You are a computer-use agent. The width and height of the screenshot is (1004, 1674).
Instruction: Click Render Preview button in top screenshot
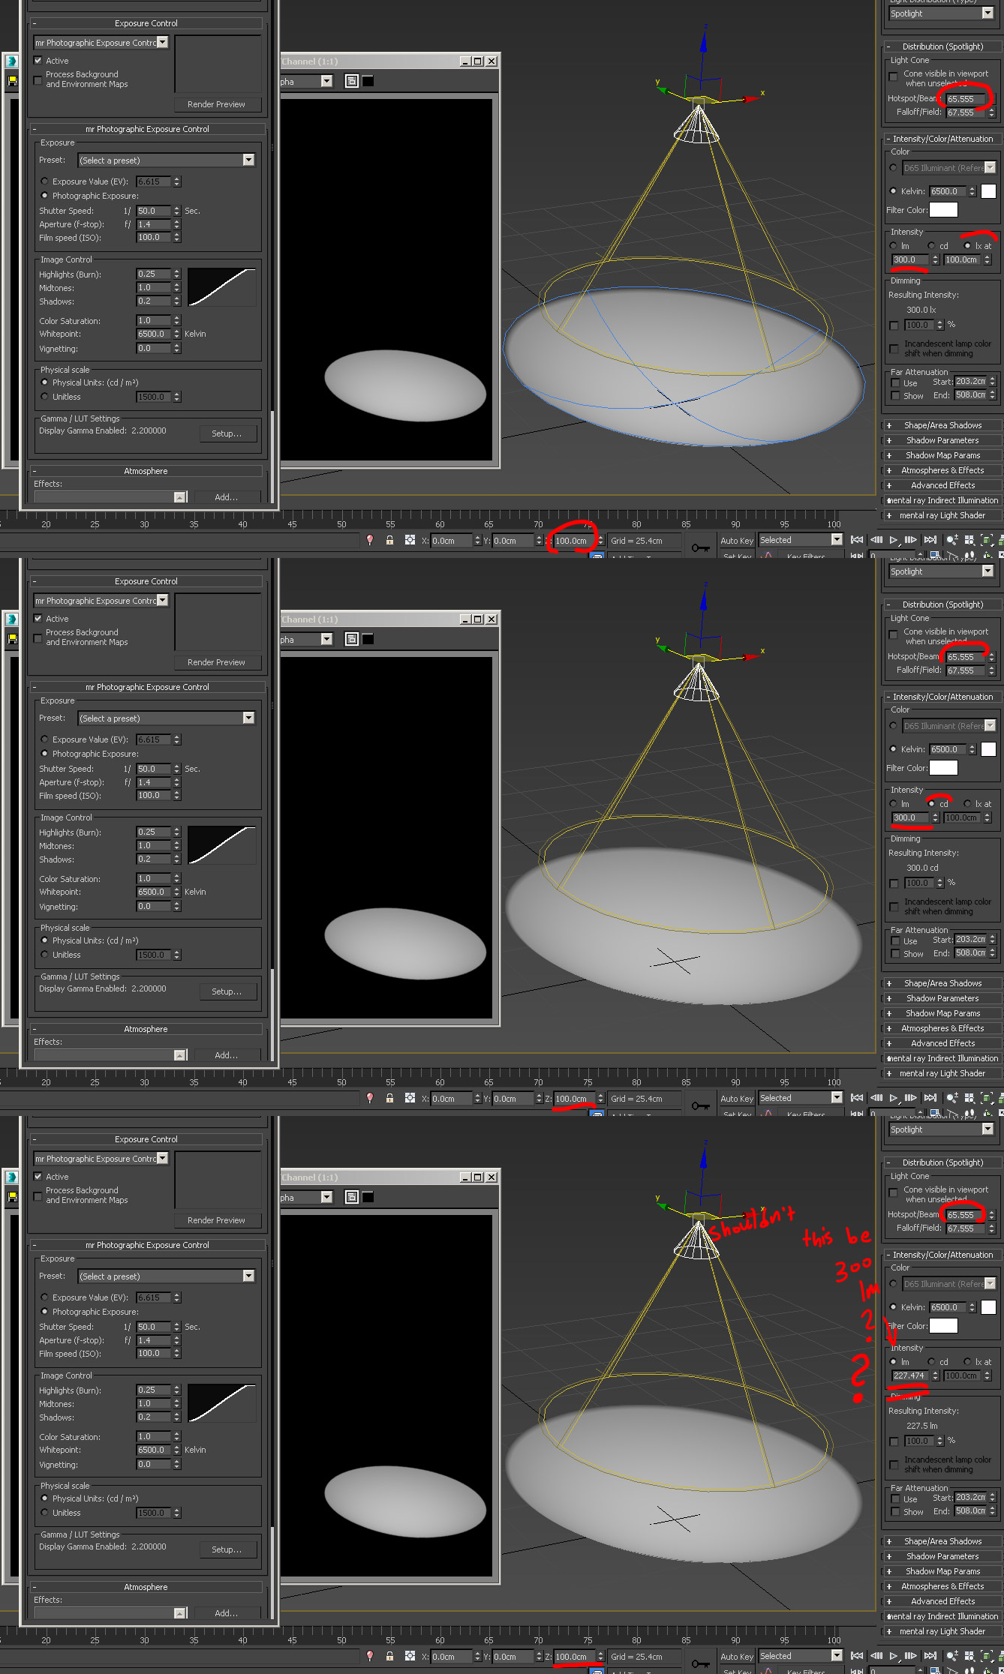pyautogui.click(x=217, y=104)
